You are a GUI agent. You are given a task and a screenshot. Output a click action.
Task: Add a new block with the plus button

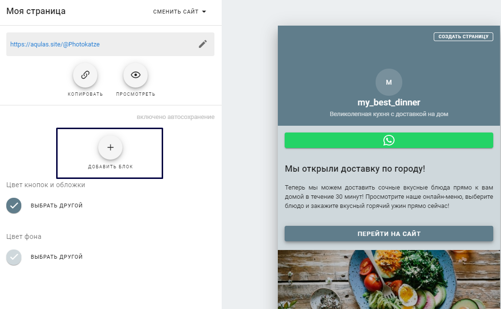(110, 147)
